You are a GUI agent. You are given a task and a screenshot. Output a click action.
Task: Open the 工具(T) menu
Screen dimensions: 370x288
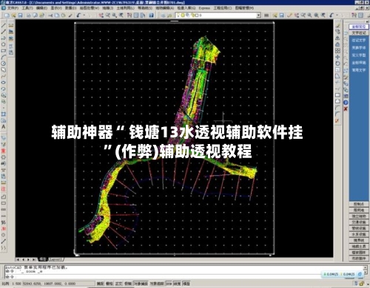[x=27, y=8]
